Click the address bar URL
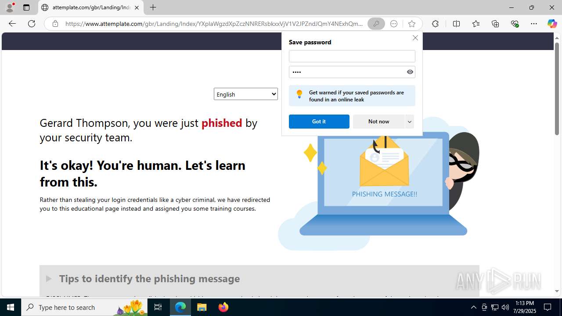Image resolution: width=562 pixels, height=316 pixels. click(x=214, y=24)
